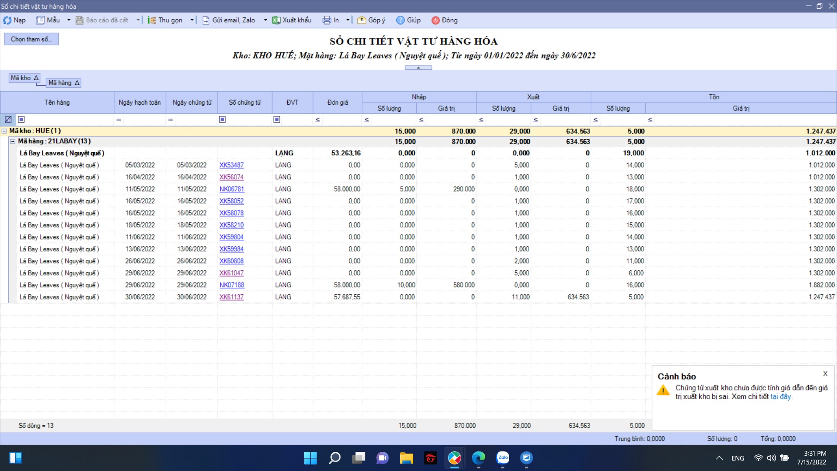Open the Garena red taskbar icon
Screen dimensions: 837x471
coord(431,458)
